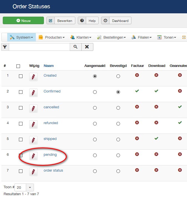Screen dimensions: 187x206
Task: Open the Dashboard button
Action: tap(116, 21)
